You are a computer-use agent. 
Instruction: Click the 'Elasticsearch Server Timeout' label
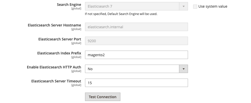56,81
